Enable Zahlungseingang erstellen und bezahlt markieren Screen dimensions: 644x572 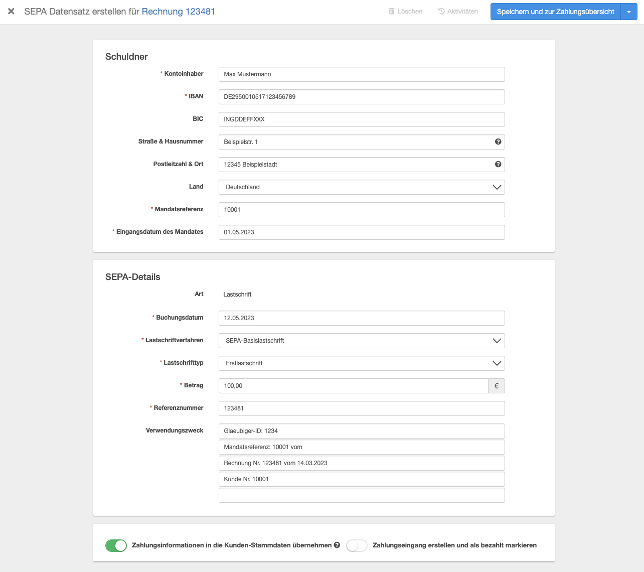click(x=357, y=545)
